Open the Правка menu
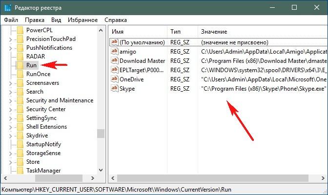Image resolution: width=328 pixels, height=195 pixels. click(35, 20)
